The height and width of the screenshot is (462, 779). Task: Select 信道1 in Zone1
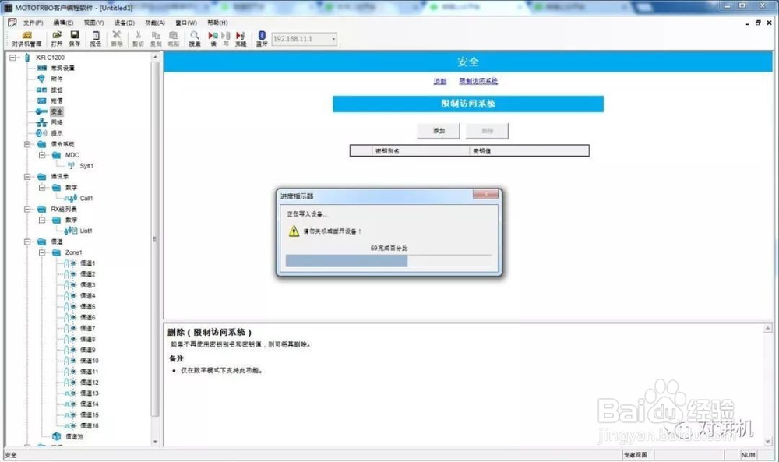[x=87, y=263]
